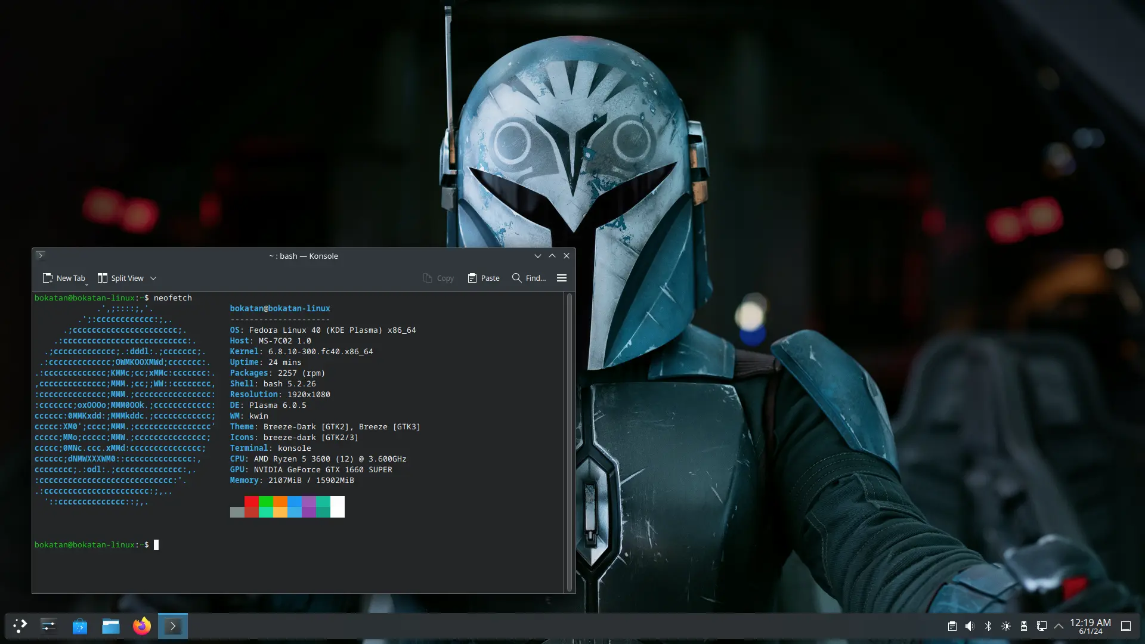Click the 'GPU: NVIDIA GeForce GTX 1660 SUPER' line
1145x644 pixels.
coord(311,469)
